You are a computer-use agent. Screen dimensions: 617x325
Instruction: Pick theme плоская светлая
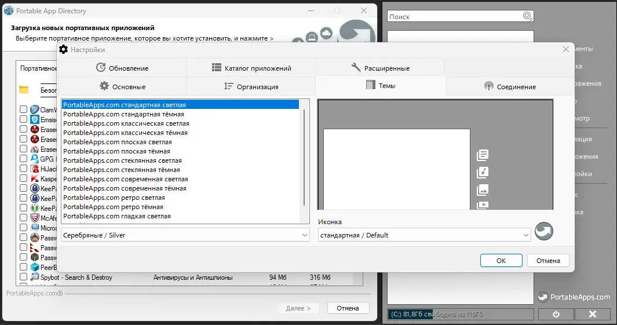pyautogui.click(x=180, y=142)
